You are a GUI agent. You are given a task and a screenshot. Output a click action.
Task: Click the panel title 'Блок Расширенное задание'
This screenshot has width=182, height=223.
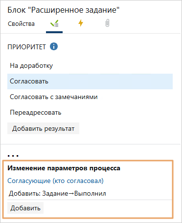point(64,10)
